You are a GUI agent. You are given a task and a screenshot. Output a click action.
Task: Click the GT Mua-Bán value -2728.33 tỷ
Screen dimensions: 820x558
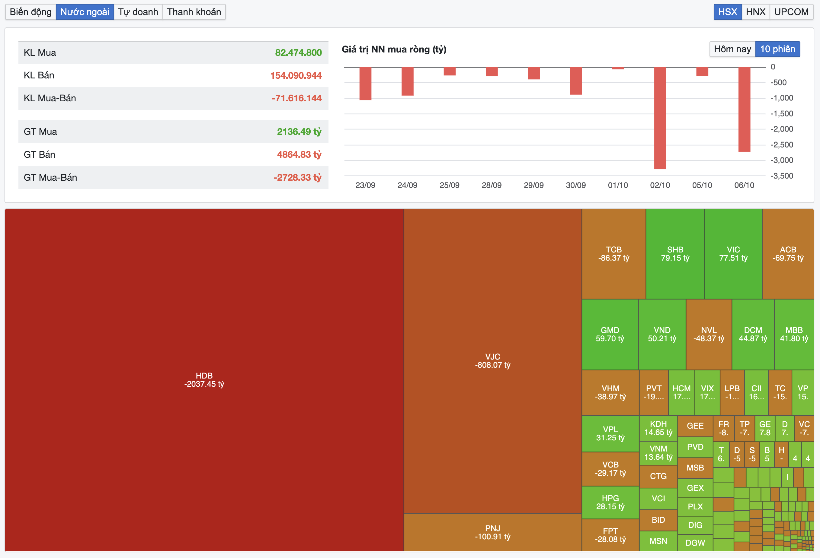(297, 177)
